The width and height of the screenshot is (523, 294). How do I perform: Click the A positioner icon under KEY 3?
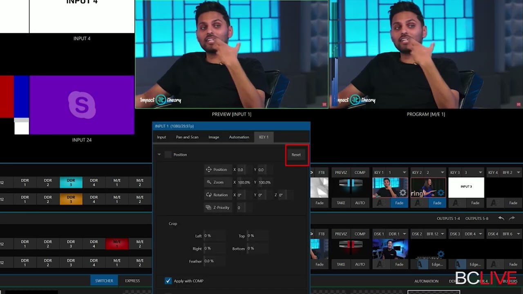[457, 203]
